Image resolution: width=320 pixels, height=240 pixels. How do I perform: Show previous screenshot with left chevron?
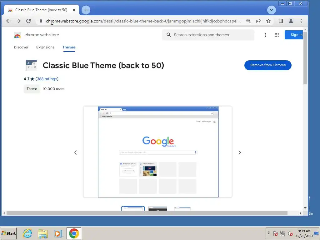click(x=76, y=152)
